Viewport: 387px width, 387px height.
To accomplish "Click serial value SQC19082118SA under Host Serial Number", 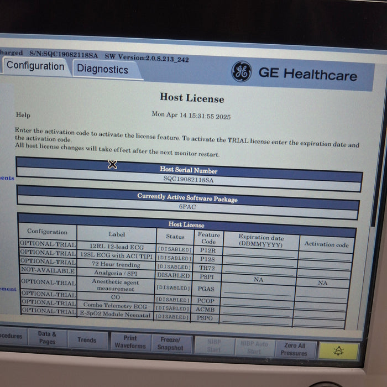I will point(189,180).
